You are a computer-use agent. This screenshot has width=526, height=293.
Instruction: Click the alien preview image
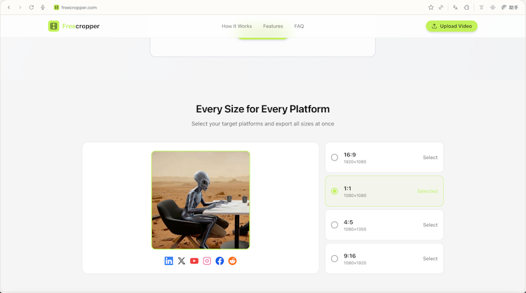201,200
